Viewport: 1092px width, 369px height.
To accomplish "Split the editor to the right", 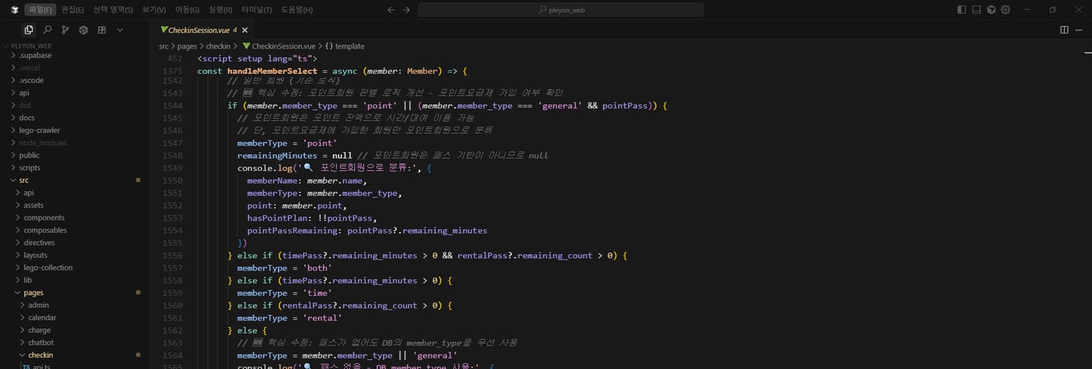I will [1064, 30].
